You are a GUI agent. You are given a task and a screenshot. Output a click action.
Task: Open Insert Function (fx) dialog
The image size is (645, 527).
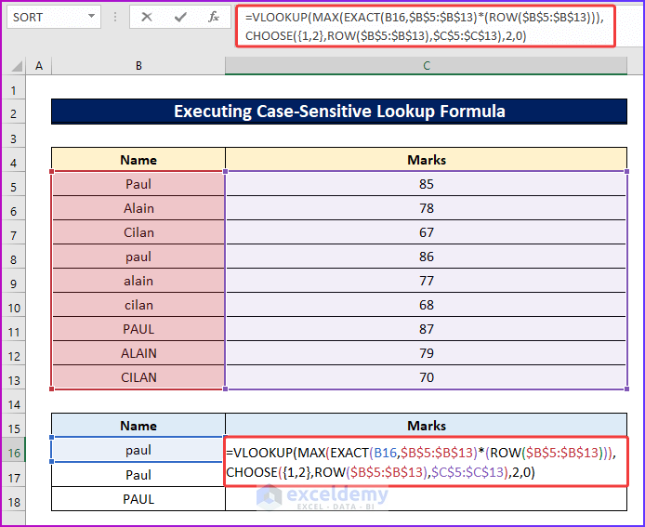pos(214,17)
